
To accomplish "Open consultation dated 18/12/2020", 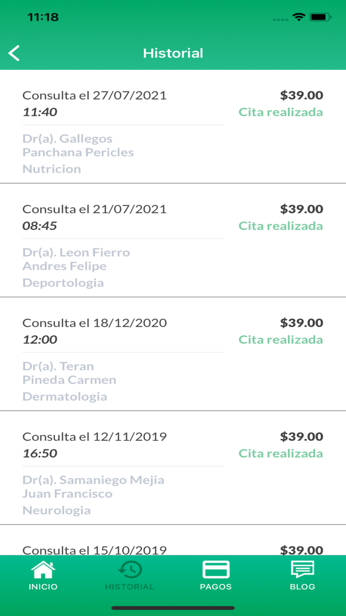I will (x=94, y=323).
